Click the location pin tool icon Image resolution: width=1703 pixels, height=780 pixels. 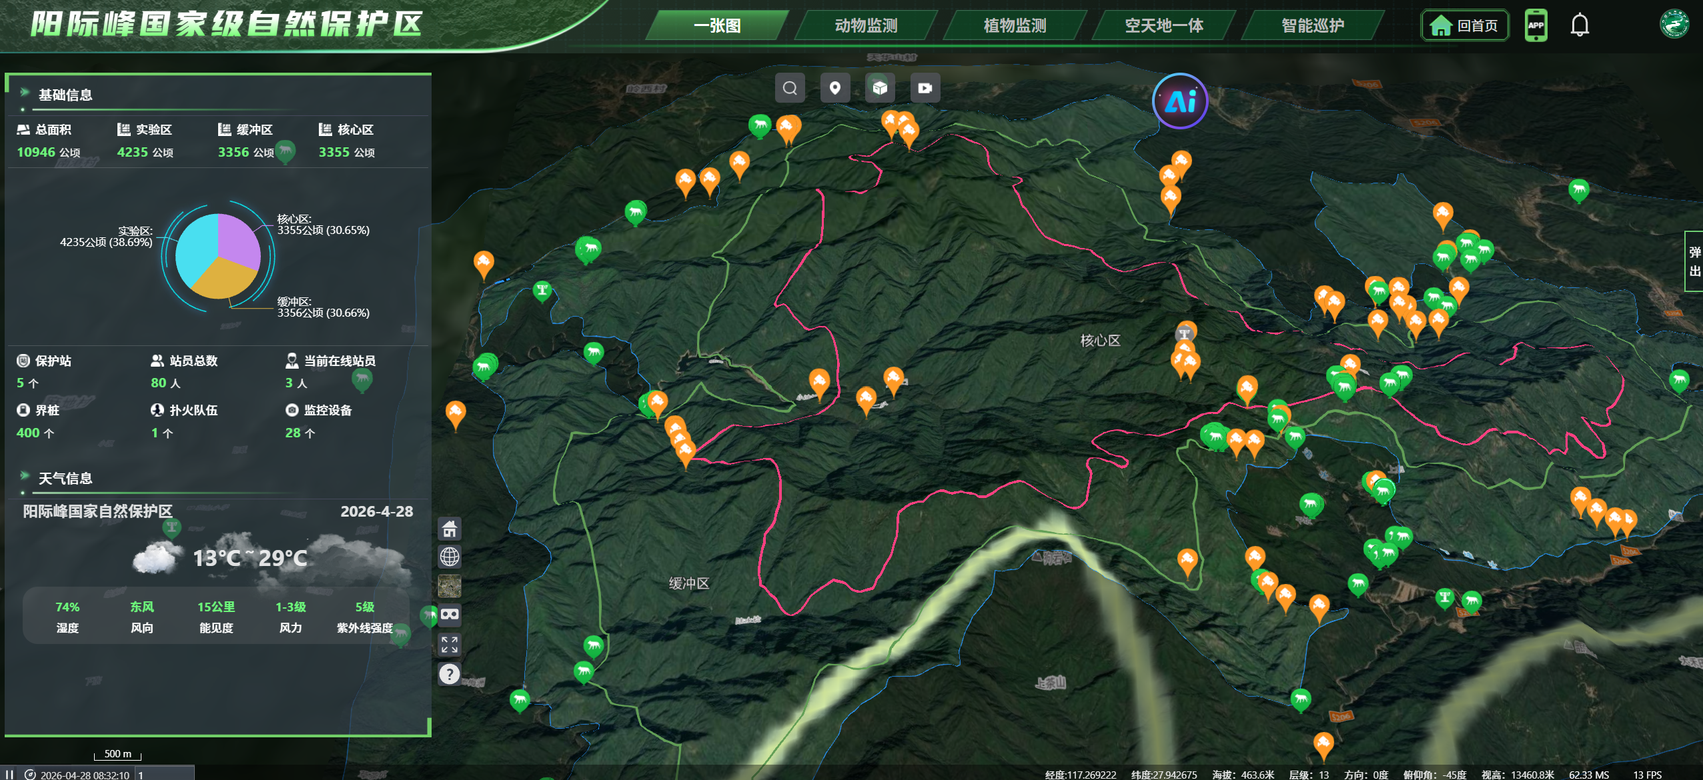tap(834, 88)
